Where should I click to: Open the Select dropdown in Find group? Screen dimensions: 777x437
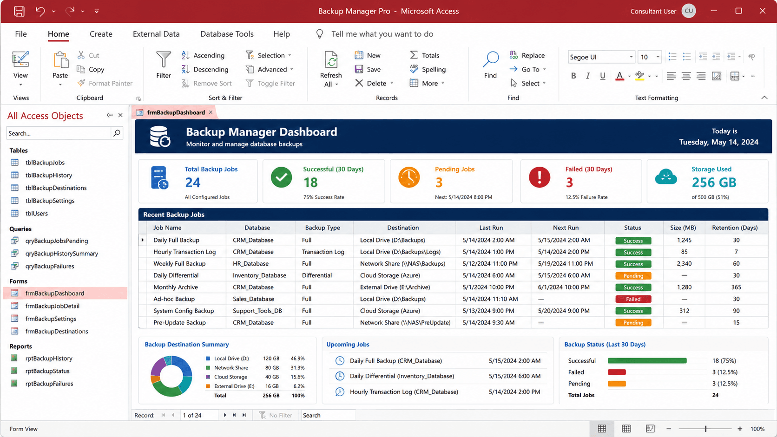(544, 83)
